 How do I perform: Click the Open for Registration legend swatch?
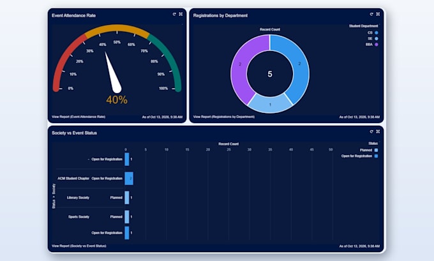376,156
